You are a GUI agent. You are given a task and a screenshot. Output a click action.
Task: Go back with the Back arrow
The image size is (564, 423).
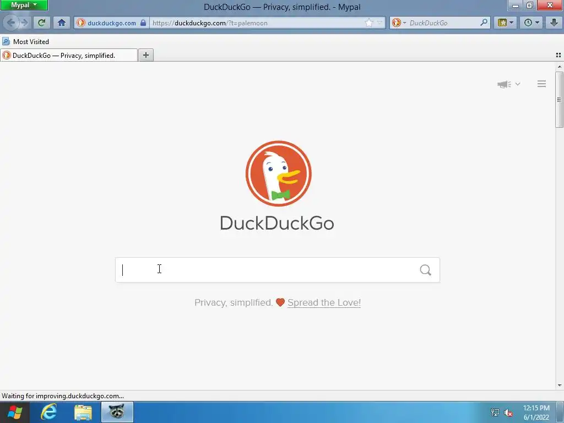11,23
